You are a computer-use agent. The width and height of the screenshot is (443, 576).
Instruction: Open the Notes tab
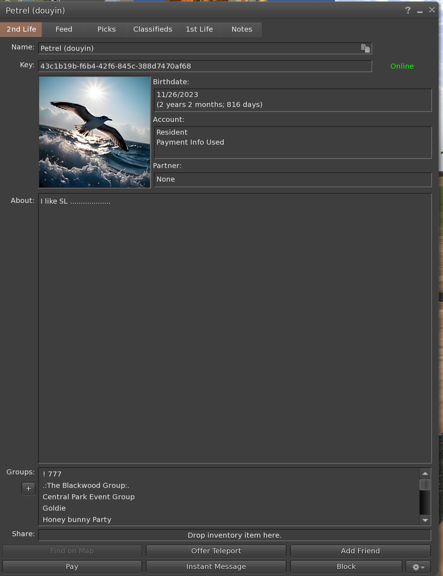242,29
